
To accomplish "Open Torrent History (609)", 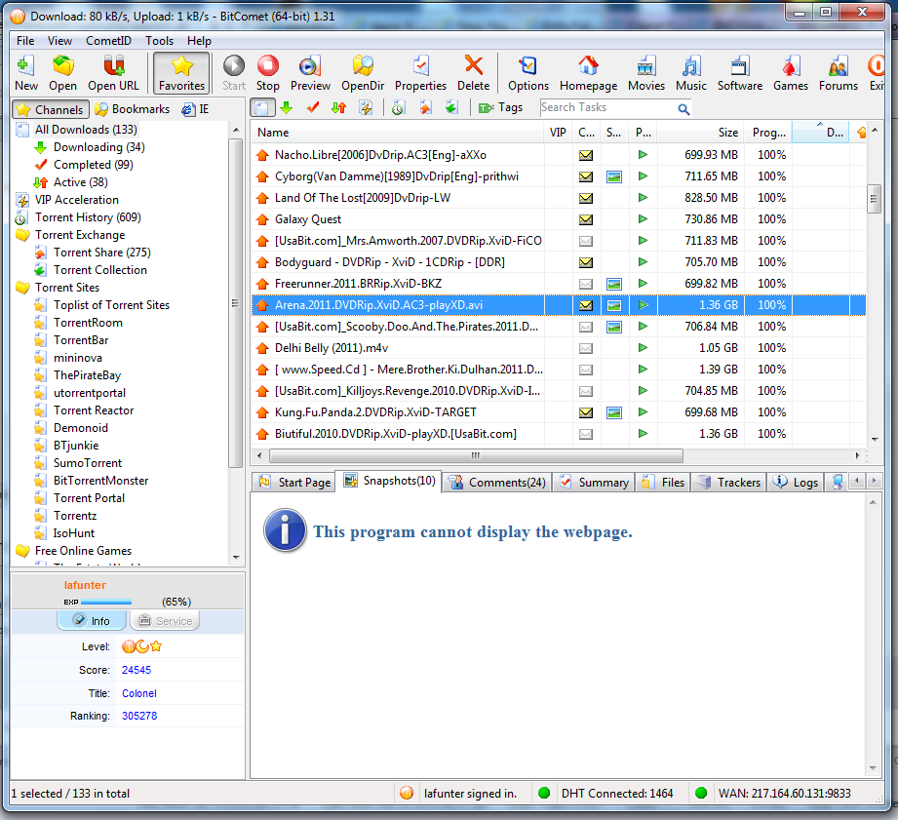I will (88, 217).
